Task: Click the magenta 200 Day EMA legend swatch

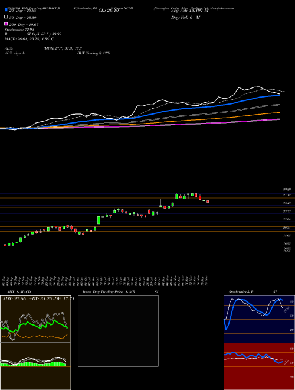Action: (x=6, y=24)
